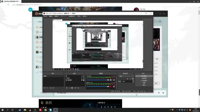Toggle visibility of the first source in the list
The width and height of the screenshot is (200, 112).
82,76
